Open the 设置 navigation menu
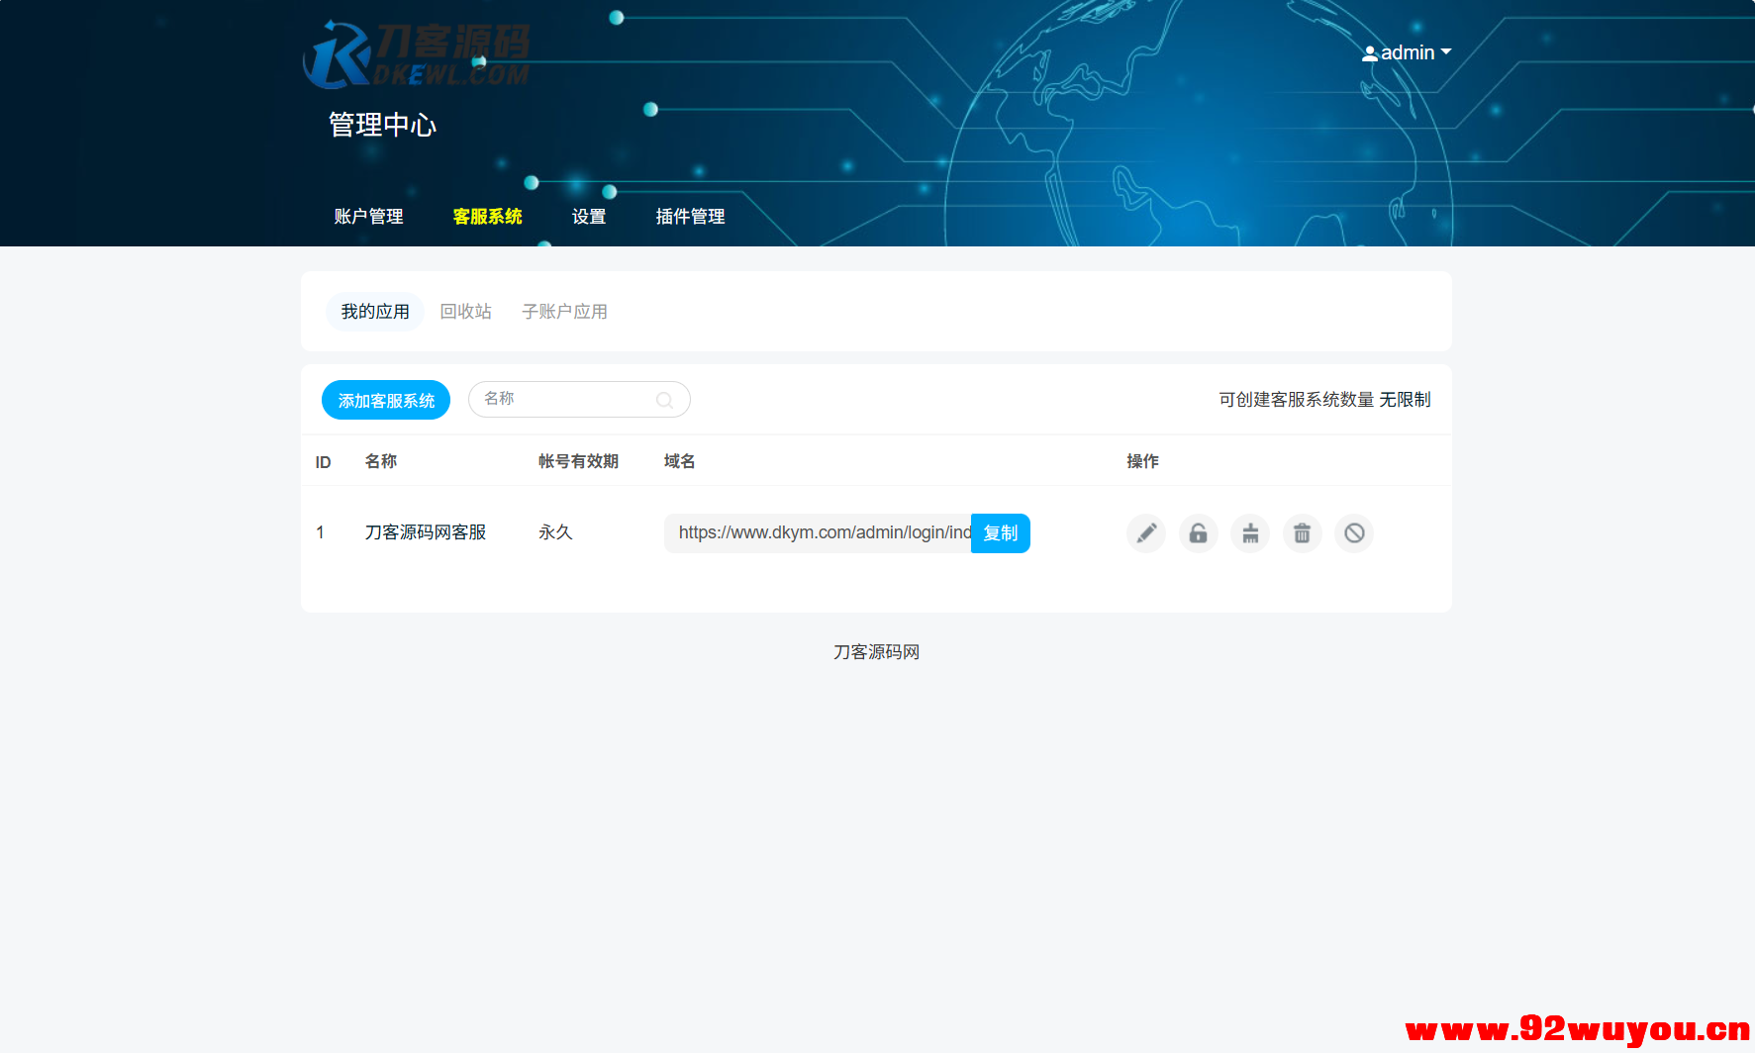The height and width of the screenshot is (1053, 1755). point(589,217)
